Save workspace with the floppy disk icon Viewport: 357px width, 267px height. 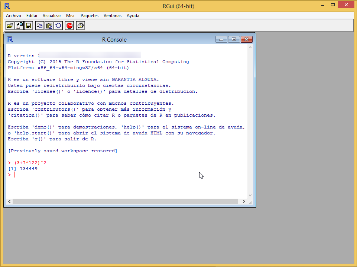[x=29, y=26]
